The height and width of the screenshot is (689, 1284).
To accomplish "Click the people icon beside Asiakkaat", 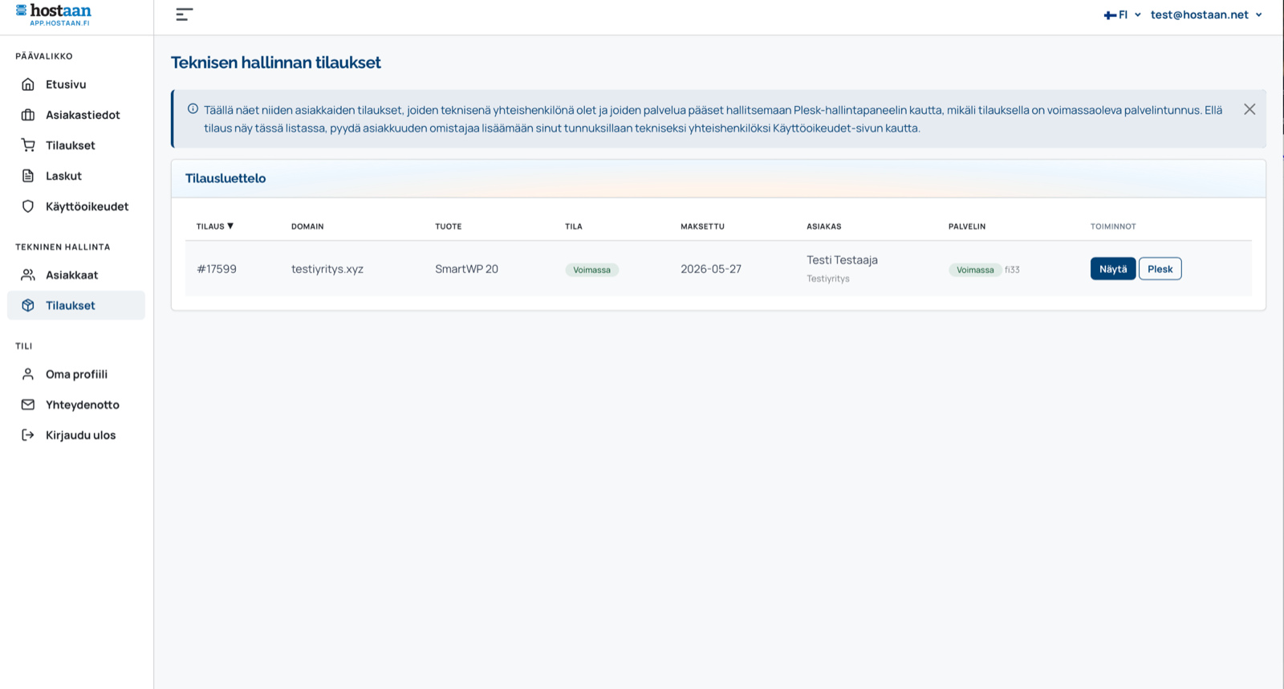I will 28,275.
